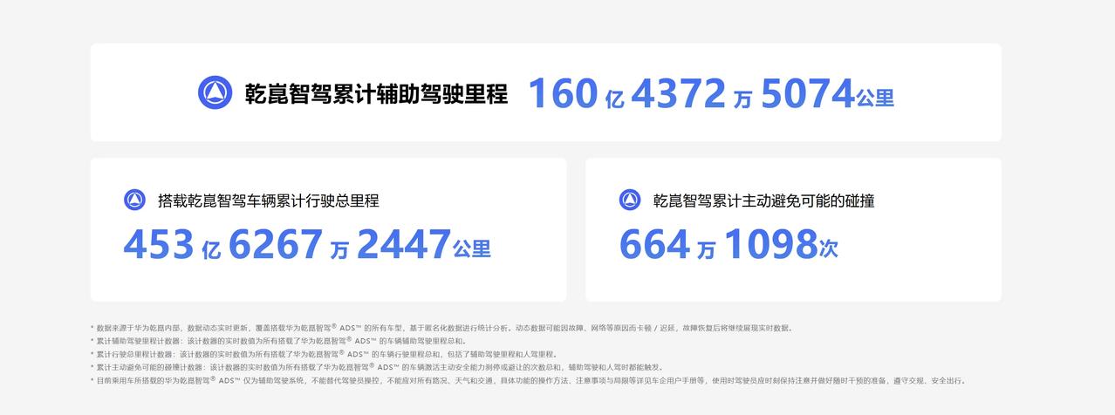The height and width of the screenshot is (415, 1115).
Task: Click the number 6267 in mileage card
Action: pos(276,244)
